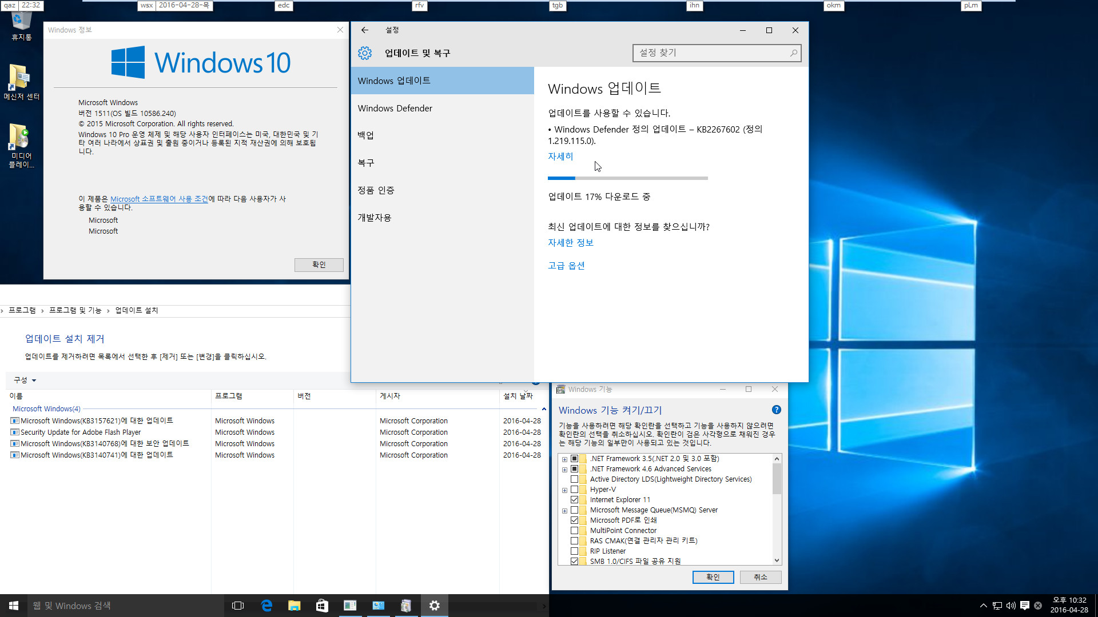Click the Windows features list scrollbar thumb
Viewport: 1098px width, 617px height.
(777, 479)
